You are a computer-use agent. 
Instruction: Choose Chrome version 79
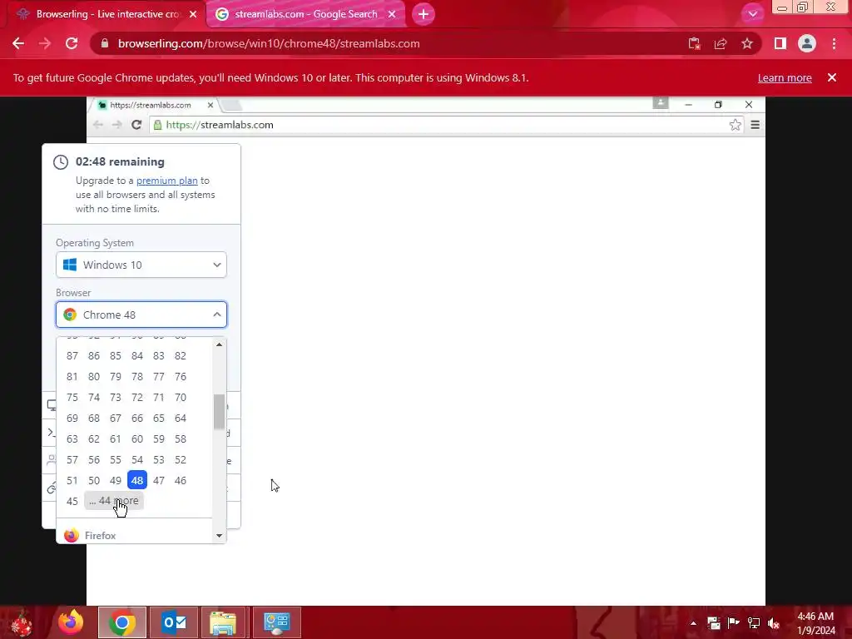[x=115, y=377]
